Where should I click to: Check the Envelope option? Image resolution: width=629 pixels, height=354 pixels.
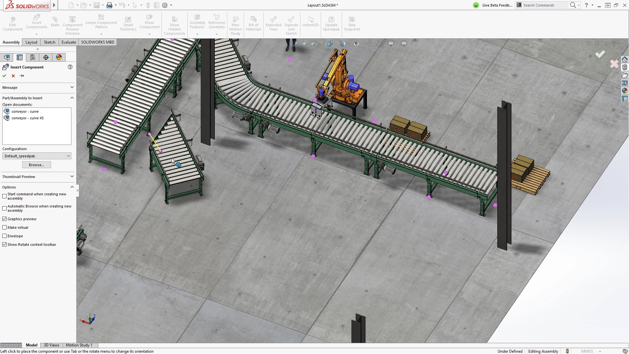tap(5, 236)
